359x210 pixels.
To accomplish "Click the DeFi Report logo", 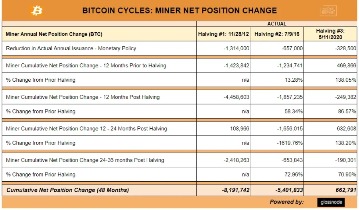I will 328,11.
